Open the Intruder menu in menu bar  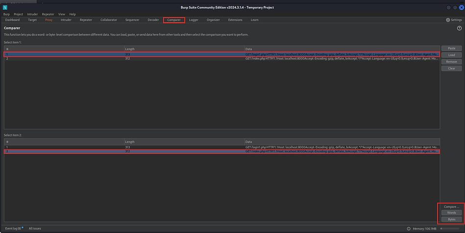point(32,14)
